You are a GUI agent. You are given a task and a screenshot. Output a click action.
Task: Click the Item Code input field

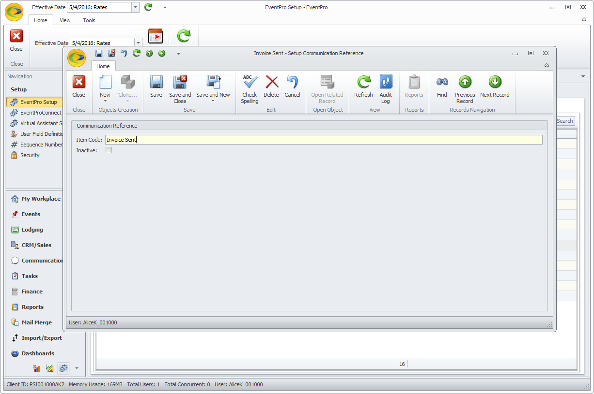[x=324, y=140]
